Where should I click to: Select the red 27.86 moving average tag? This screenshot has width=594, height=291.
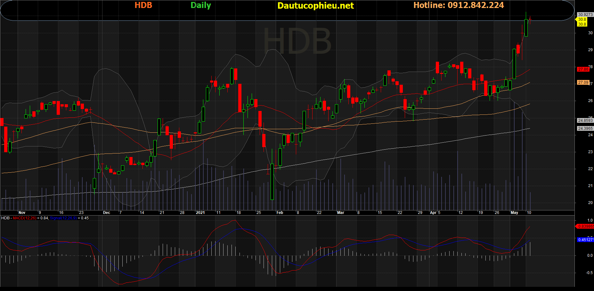coord(583,69)
